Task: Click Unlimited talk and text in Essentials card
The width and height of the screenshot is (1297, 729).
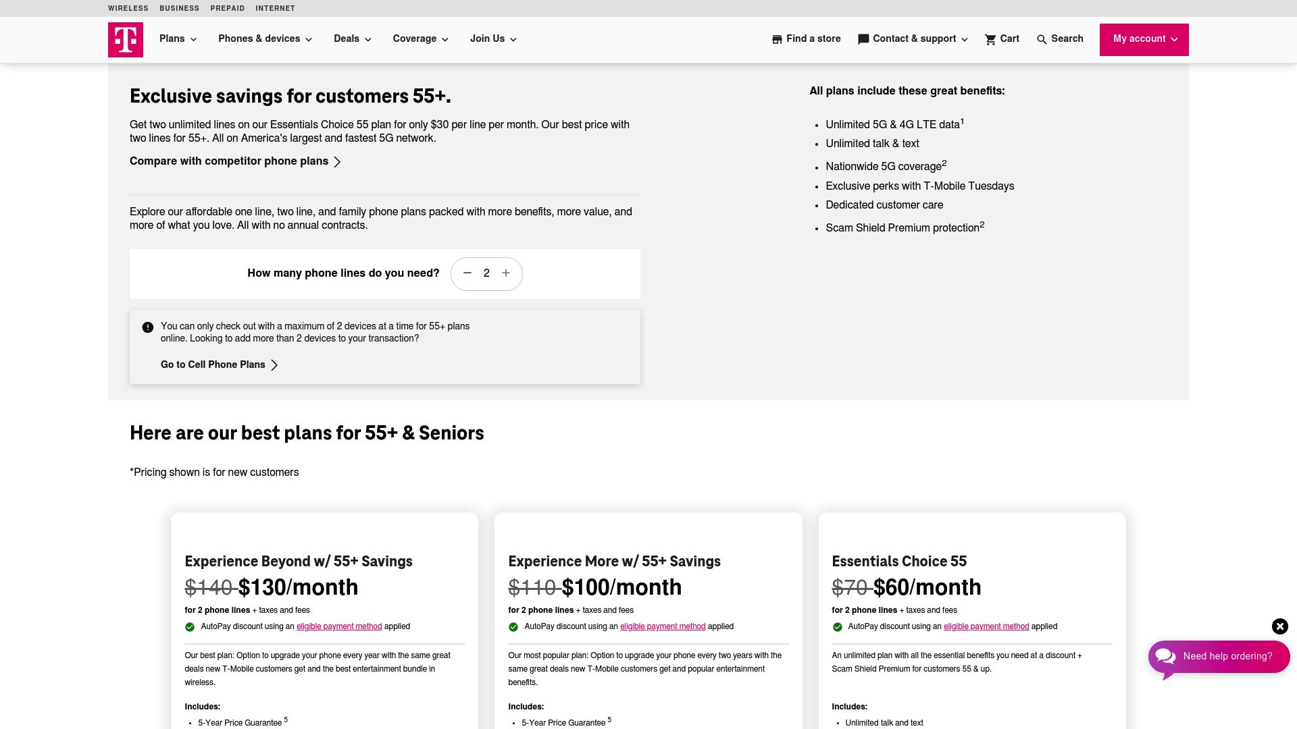Action: click(x=884, y=723)
